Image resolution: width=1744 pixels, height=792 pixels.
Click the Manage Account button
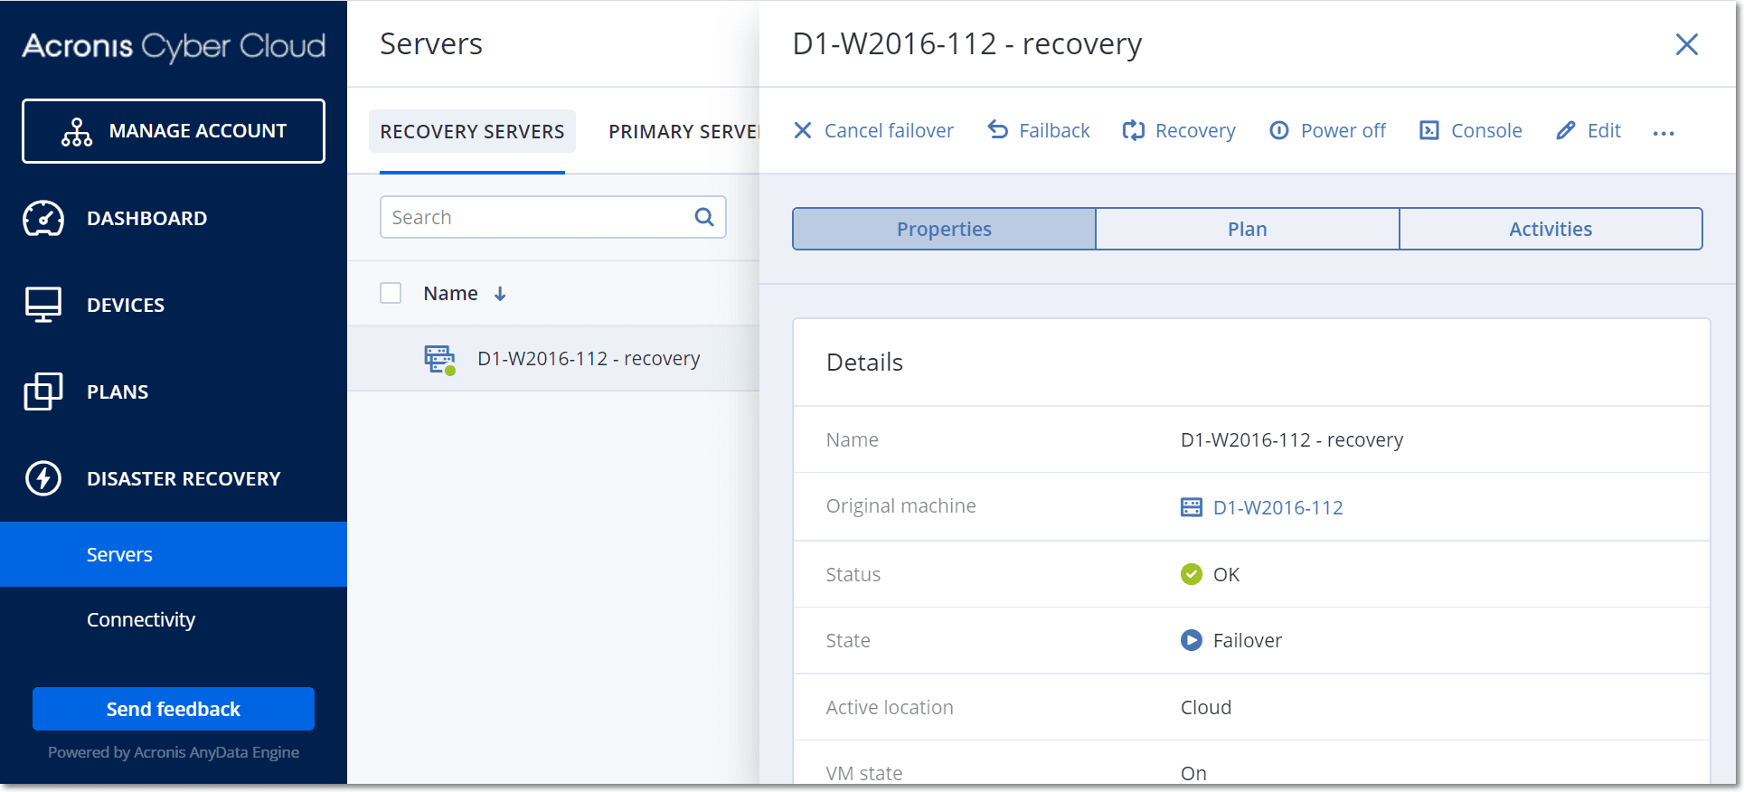174,131
